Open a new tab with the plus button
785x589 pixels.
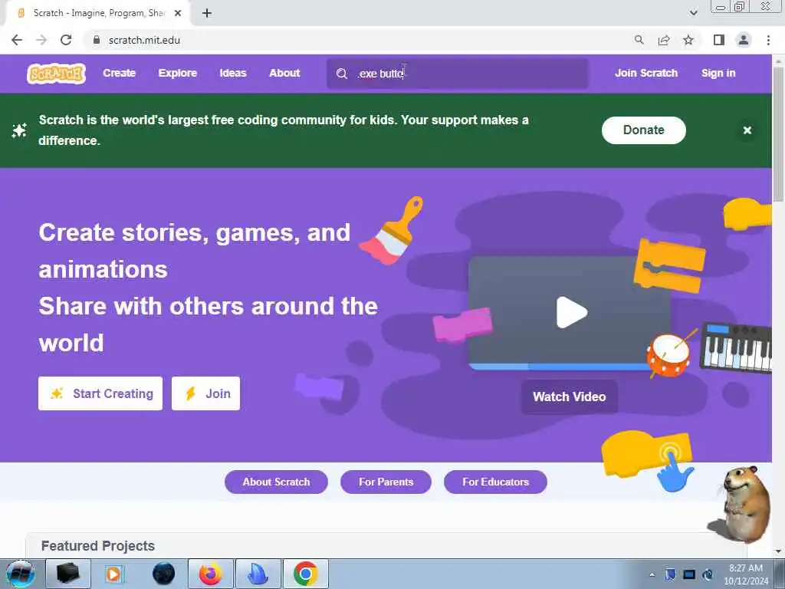pos(207,13)
